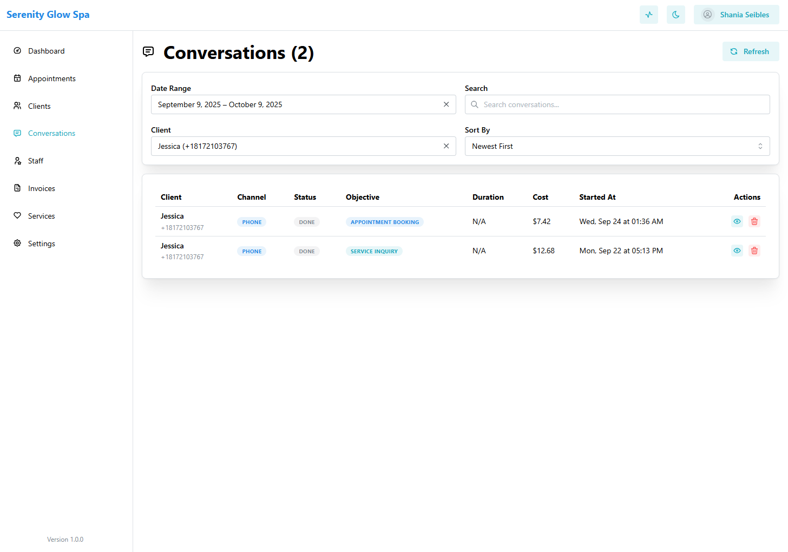This screenshot has height=552, width=788.
Task: Delete the Appointment Booking conversation
Action: click(754, 221)
